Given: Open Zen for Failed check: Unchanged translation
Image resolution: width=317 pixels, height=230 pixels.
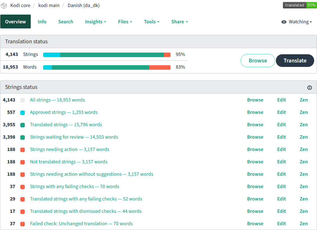Looking at the screenshot, I should tap(304, 224).
